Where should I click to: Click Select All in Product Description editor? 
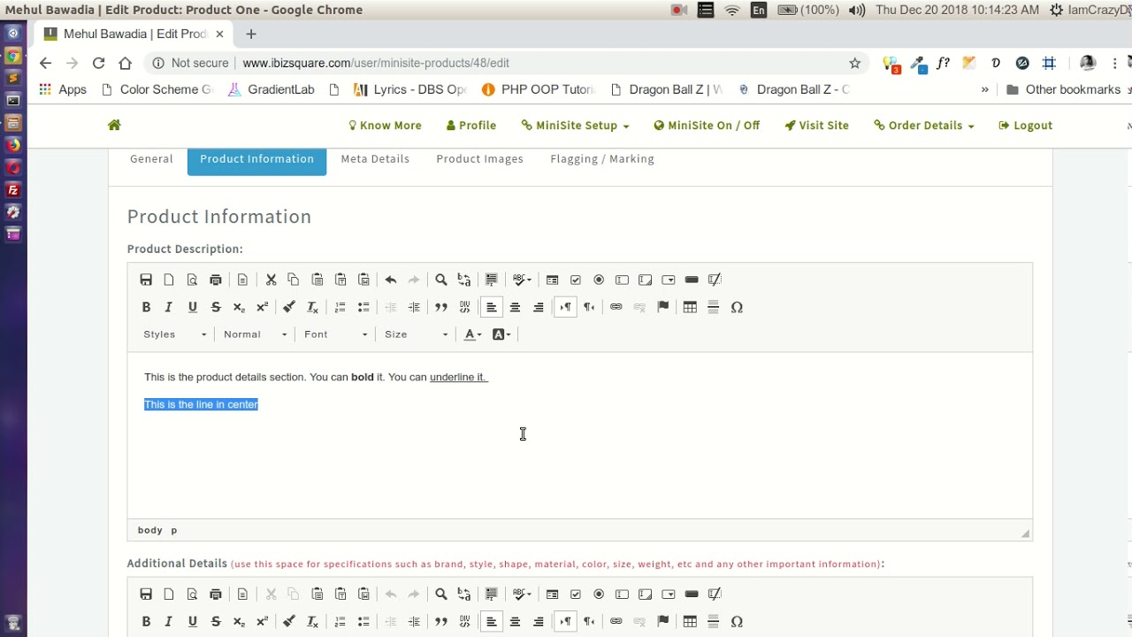click(492, 280)
